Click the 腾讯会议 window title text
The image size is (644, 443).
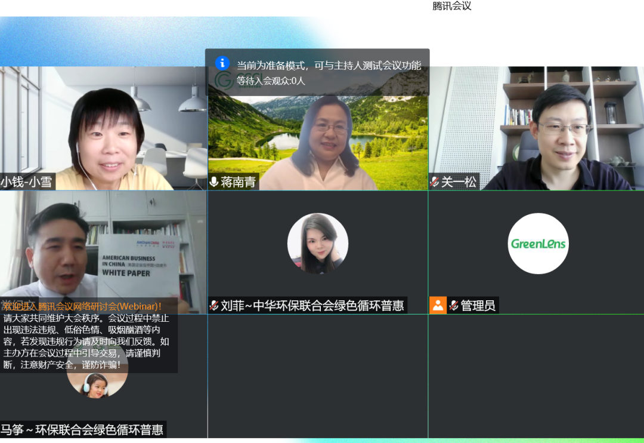tap(451, 6)
